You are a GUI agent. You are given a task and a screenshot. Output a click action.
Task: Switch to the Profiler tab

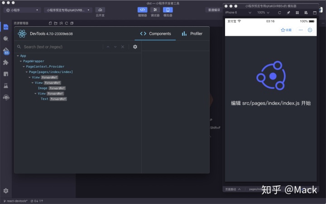click(x=192, y=34)
